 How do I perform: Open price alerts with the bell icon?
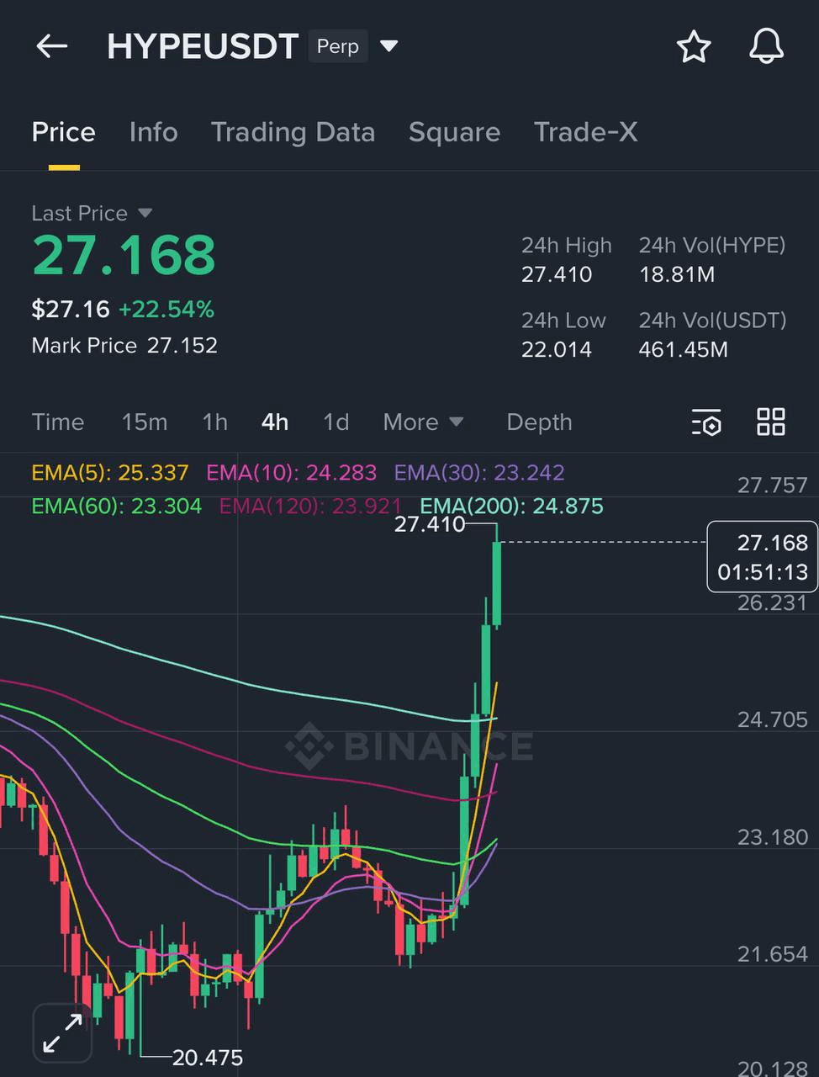tap(766, 47)
